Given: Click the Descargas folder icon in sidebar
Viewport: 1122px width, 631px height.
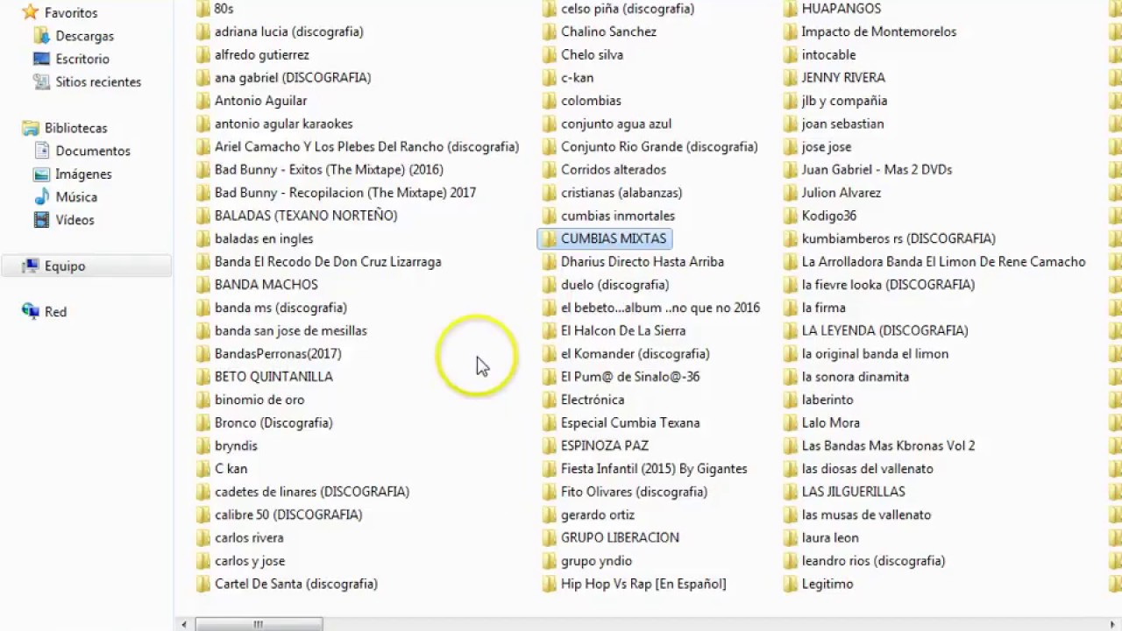Looking at the screenshot, I should click(x=41, y=36).
